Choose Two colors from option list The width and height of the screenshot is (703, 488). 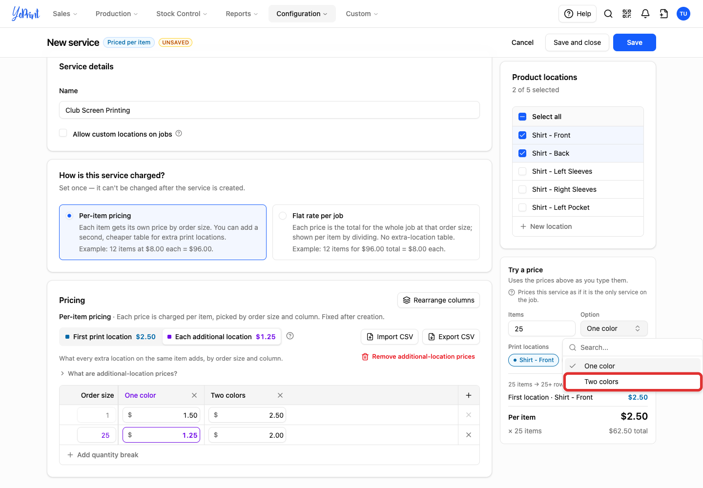click(633, 382)
